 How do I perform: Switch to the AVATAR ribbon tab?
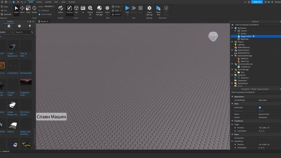48,2
